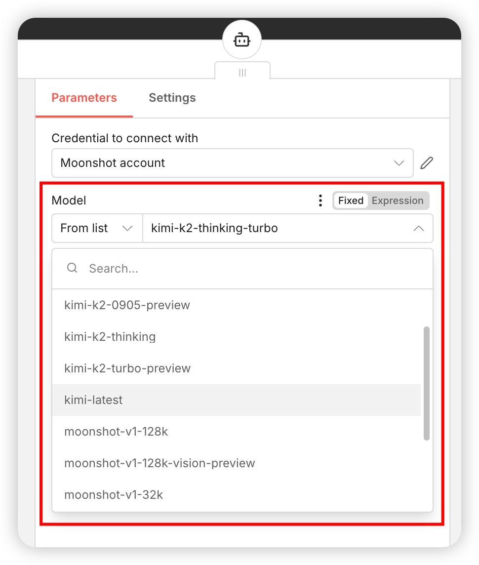Select kimi-k2-0905-preview from the list
Screen dimensions: 479x565
tap(127, 305)
